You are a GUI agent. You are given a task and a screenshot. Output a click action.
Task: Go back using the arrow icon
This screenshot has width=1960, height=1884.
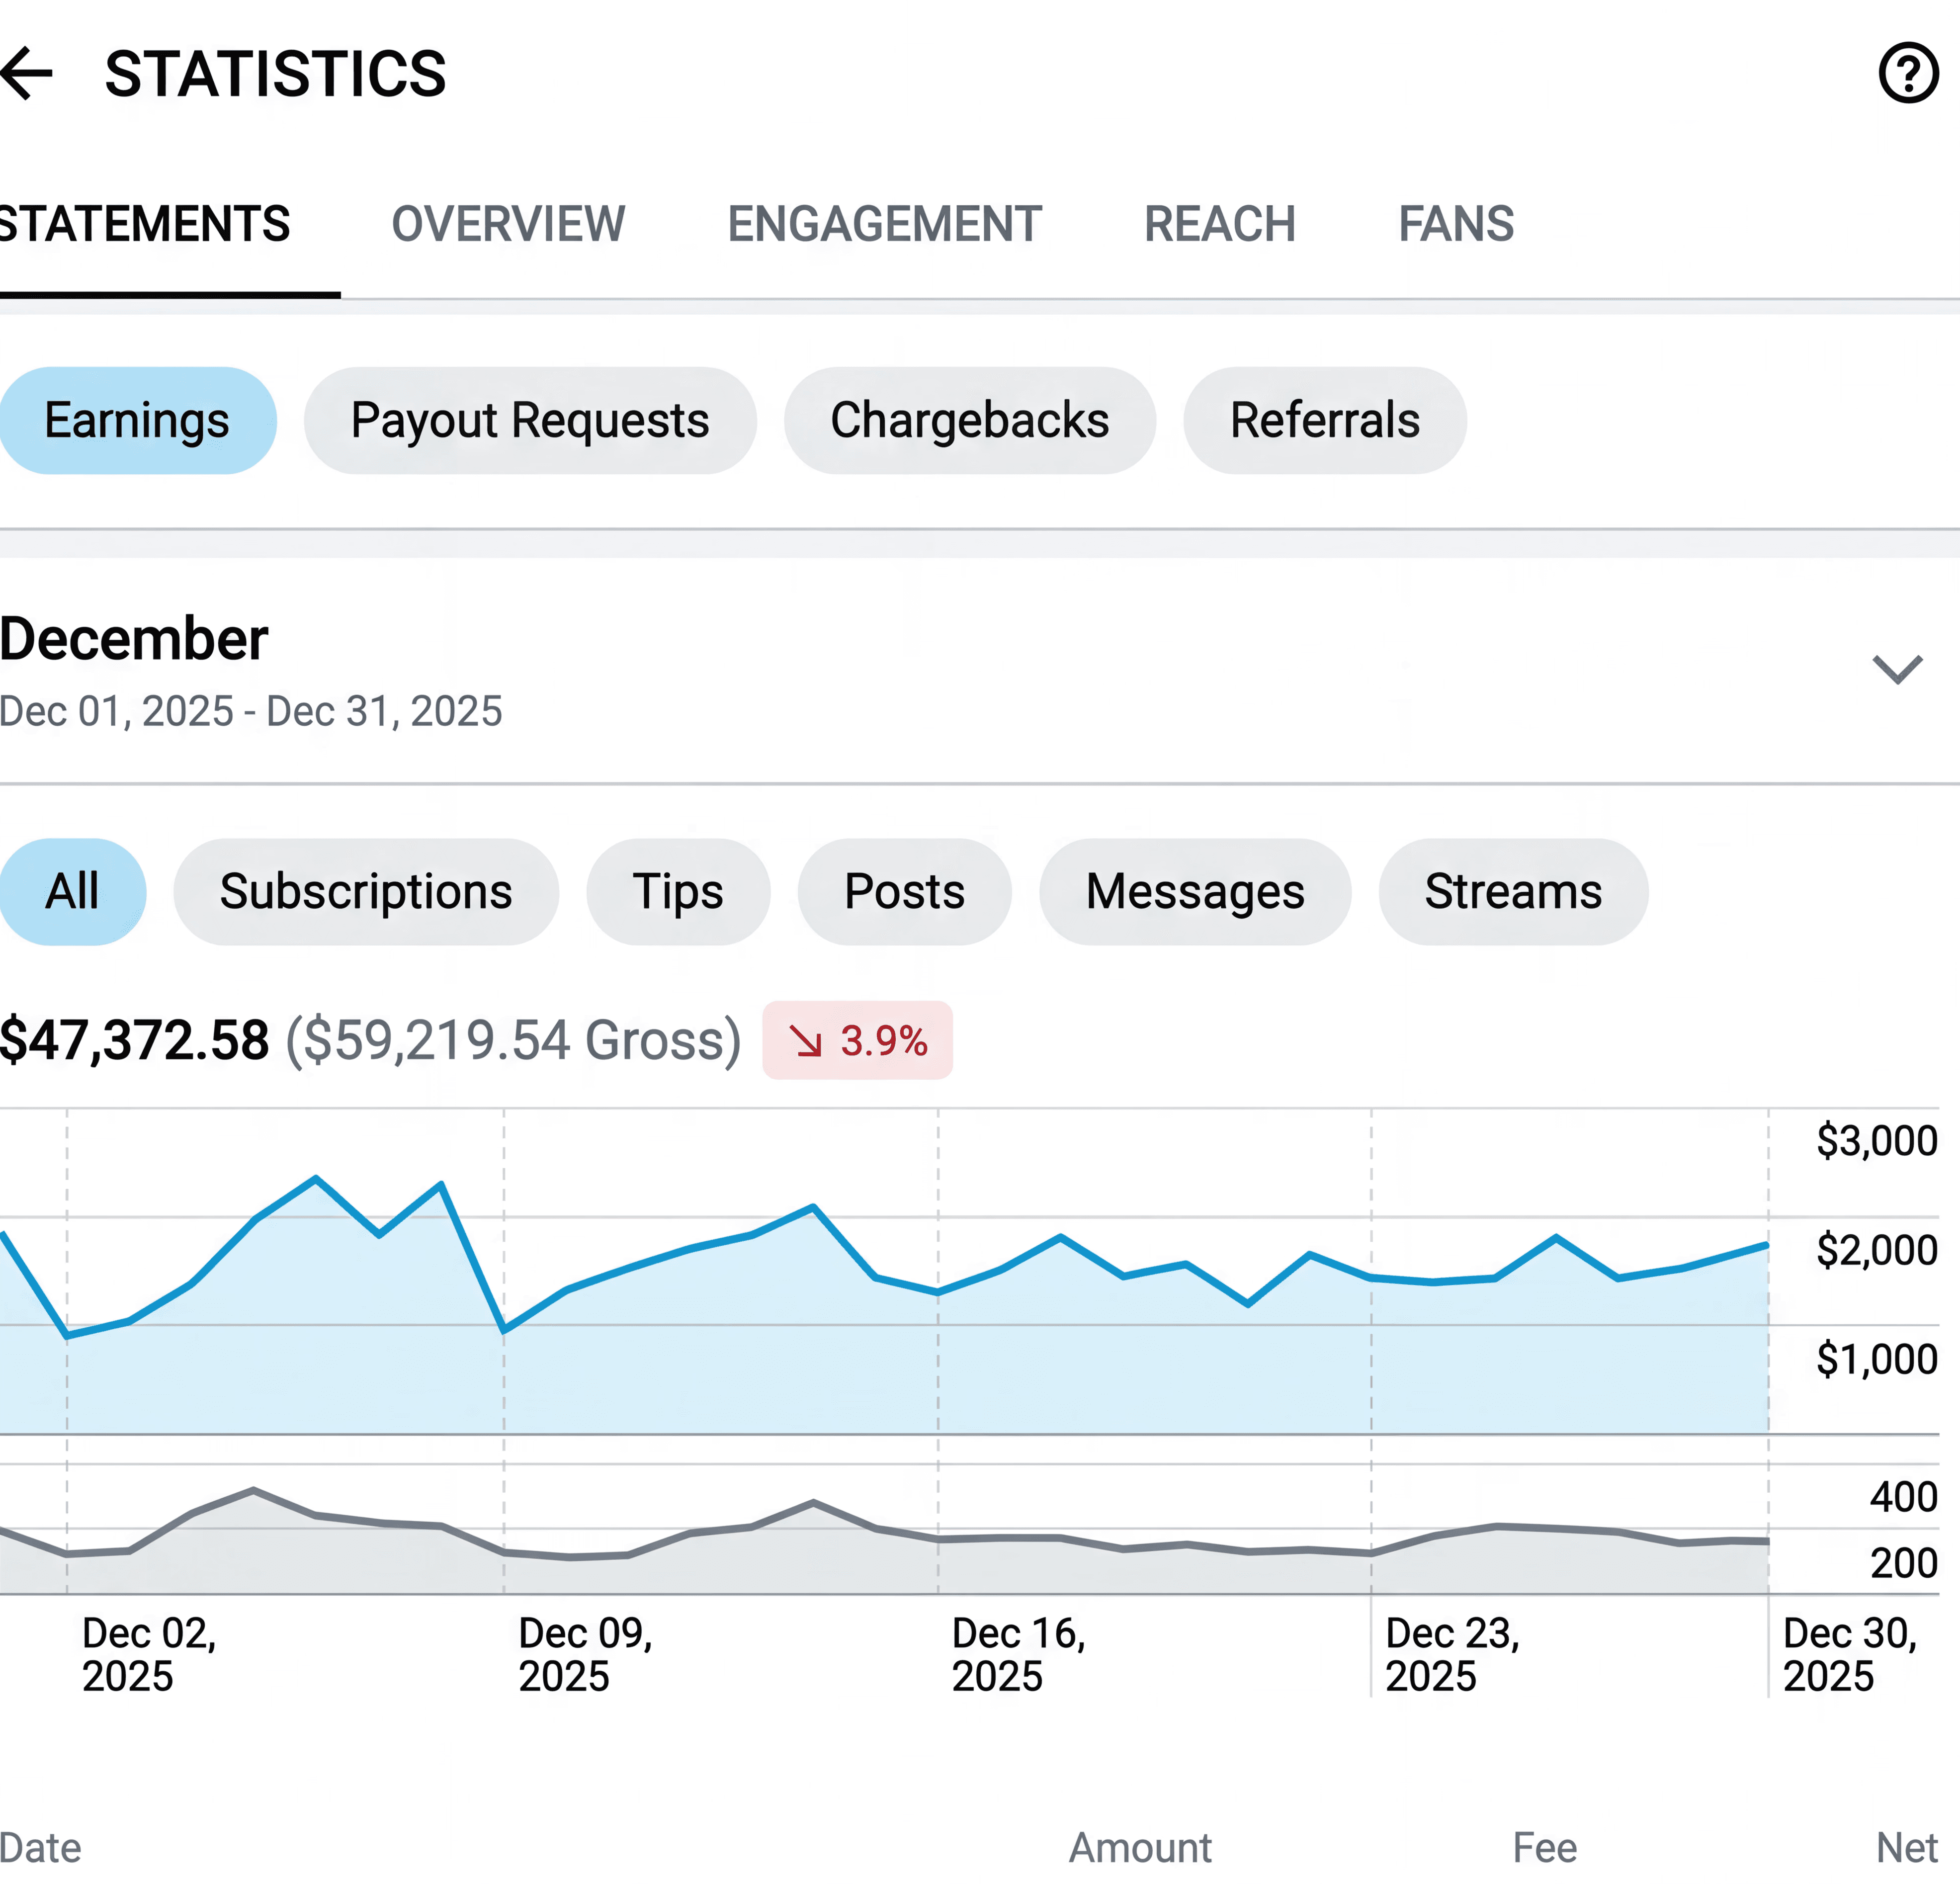(x=27, y=73)
